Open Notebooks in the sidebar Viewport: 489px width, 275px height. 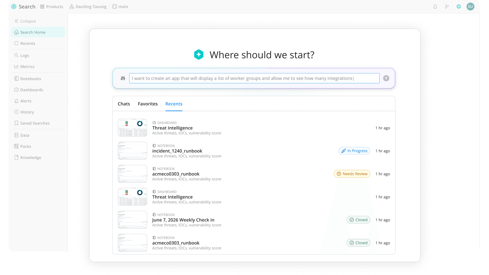(x=38, y=79)
